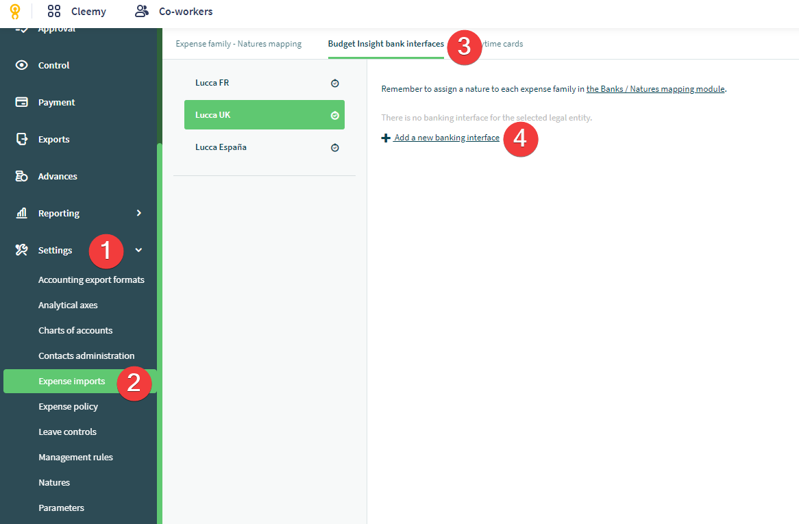Add a new banking interface
Viewport: 799px width, 524px height.
pos(446,138)
